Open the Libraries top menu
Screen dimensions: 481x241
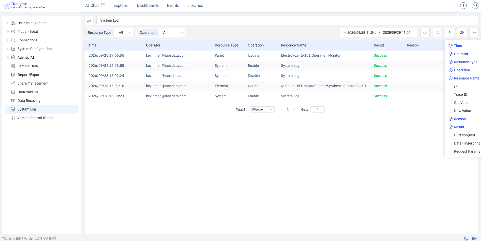point(195,5)
